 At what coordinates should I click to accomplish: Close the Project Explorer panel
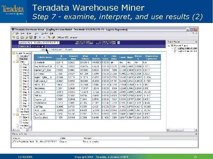[196, 42]
